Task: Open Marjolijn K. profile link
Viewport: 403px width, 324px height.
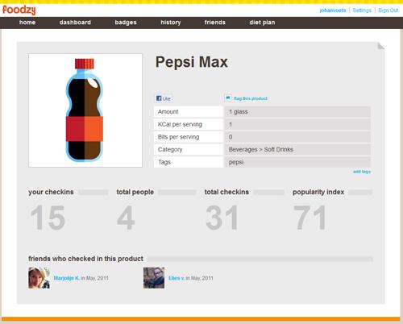Action: click(x=67, y=278)
